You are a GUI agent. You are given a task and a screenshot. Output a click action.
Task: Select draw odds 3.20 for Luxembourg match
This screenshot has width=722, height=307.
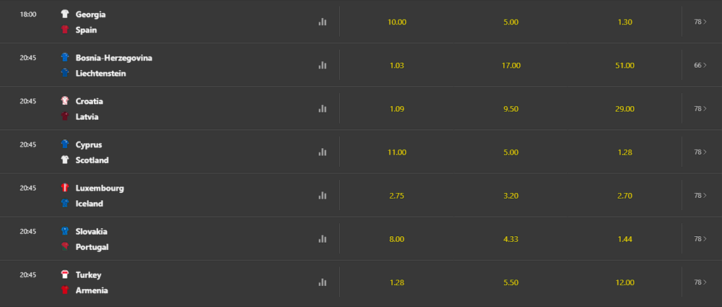click(x=511, y=195)
